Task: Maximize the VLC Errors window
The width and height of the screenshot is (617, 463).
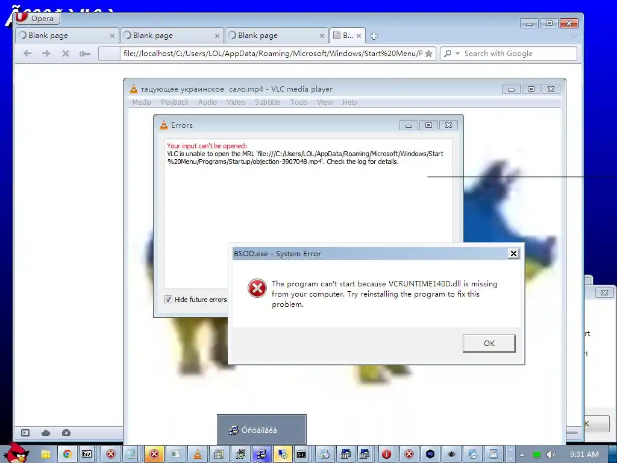Action: (428, 125)
